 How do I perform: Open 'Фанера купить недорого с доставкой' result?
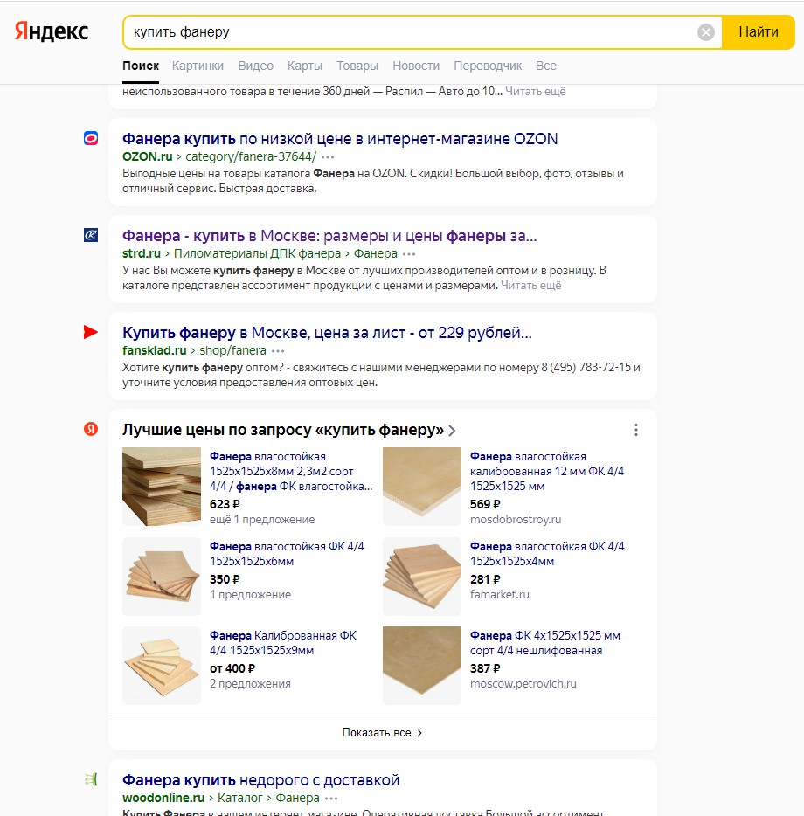pyautogui.click(x=261, y=780)
